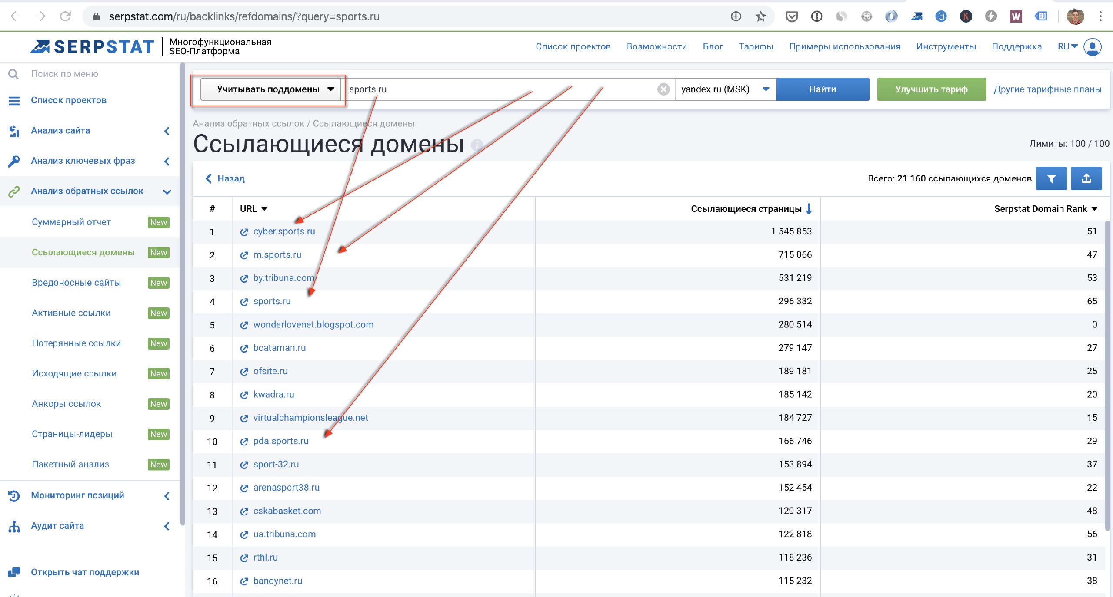This screenshot has height=597, width=1113.
Task: Open Анкоры ссылок in sidebar
Action: [67, 404]
